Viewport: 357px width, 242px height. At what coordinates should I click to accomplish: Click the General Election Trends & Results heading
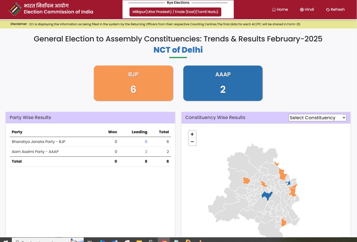178,39
